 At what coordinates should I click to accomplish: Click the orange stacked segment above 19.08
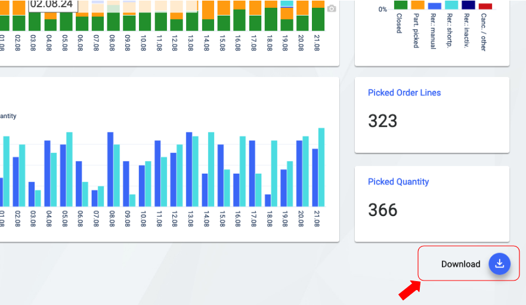point(287,13)
